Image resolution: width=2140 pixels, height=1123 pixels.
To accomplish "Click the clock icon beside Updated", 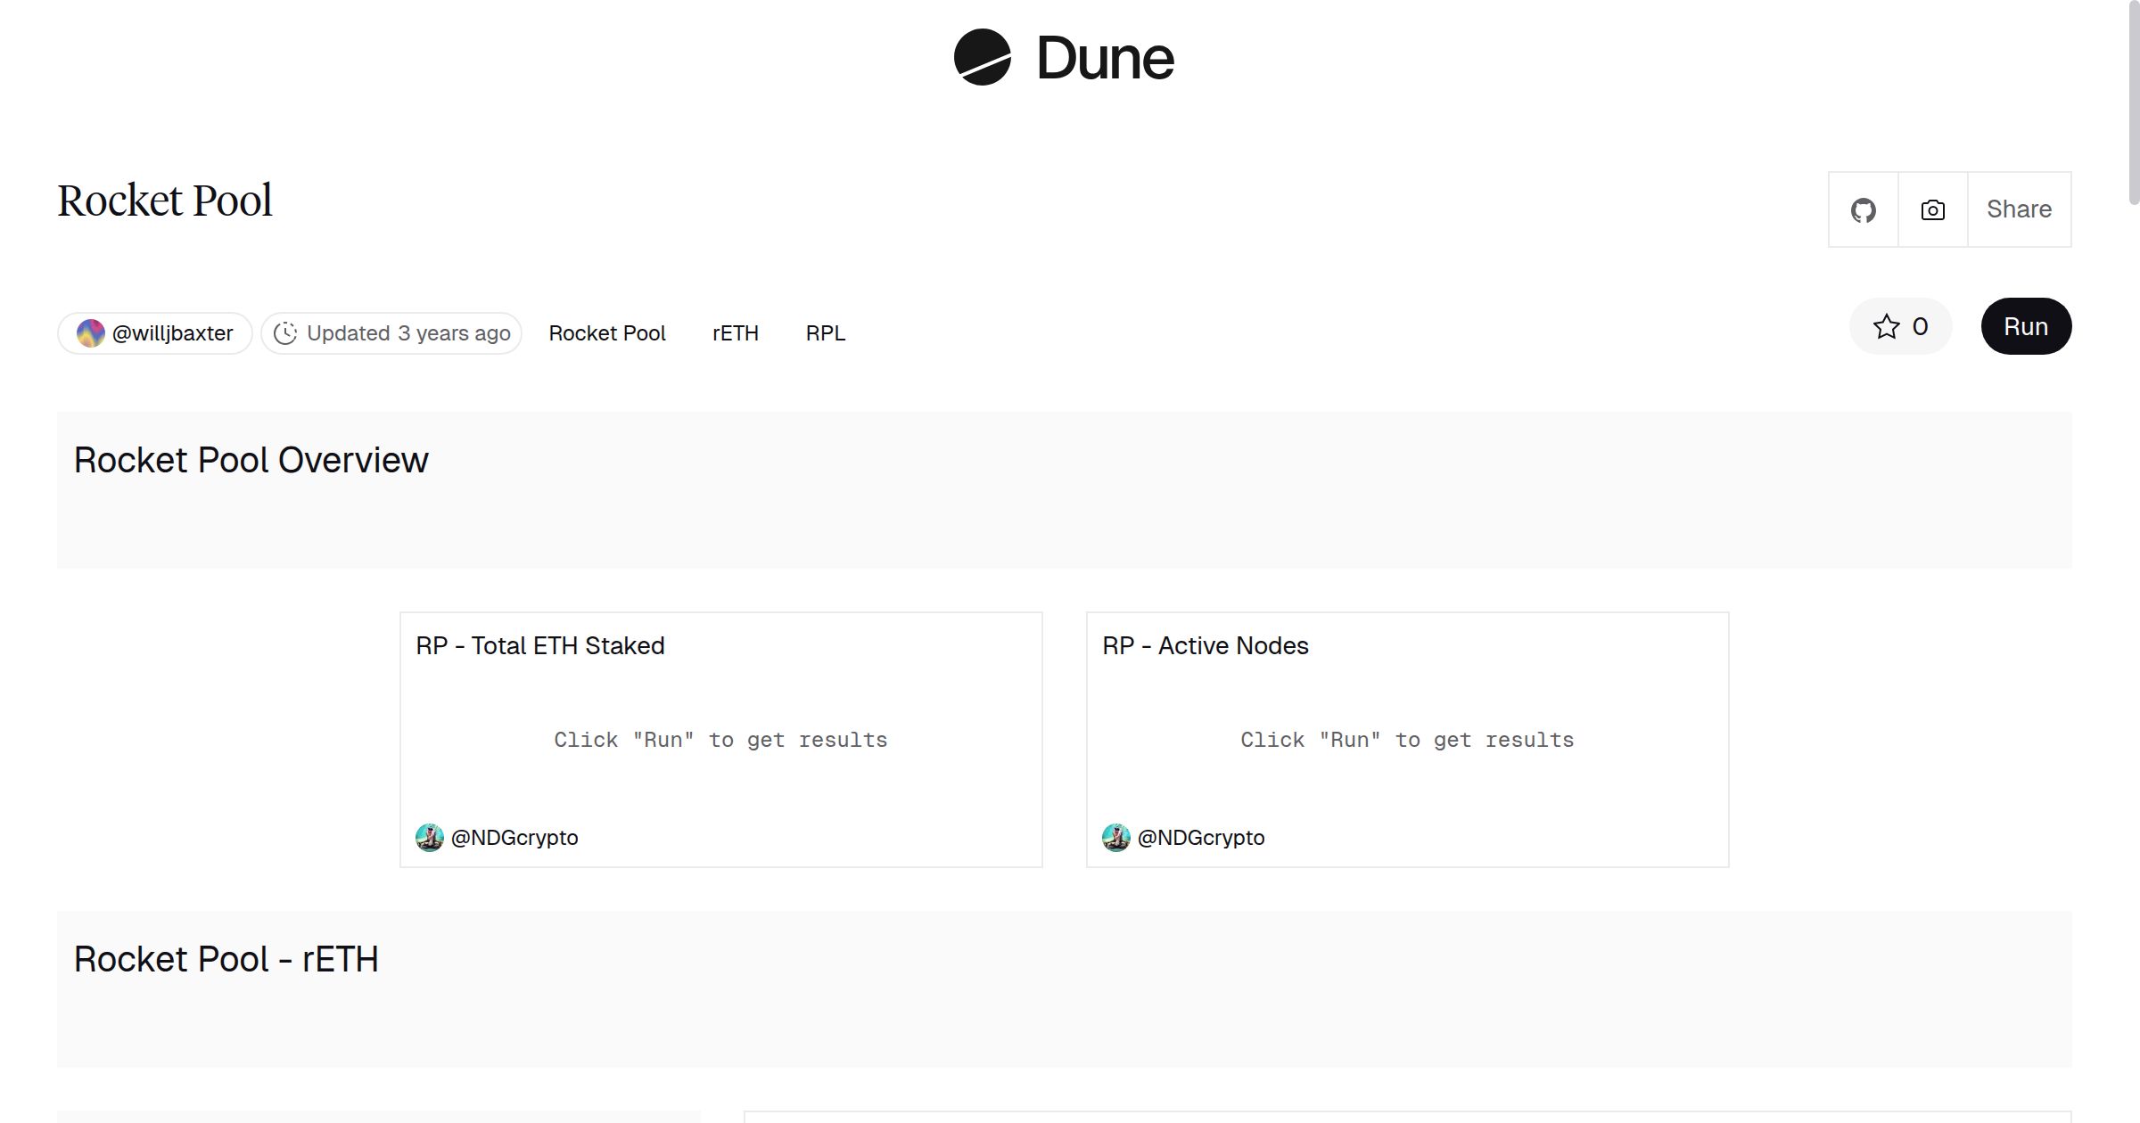I will (x=285, y=333).
